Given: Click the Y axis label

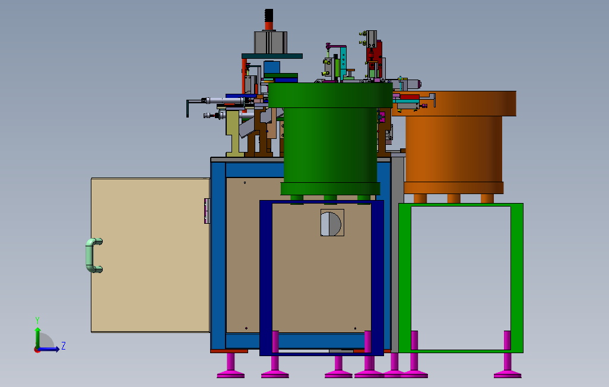Looking at the screenshot, I should click(37, 320).
